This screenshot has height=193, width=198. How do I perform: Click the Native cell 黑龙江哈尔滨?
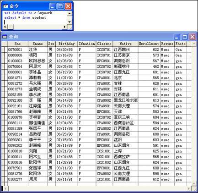pyautogui.click(x=125, y=100)
